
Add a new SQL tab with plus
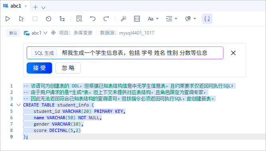(x=35, y=7)
